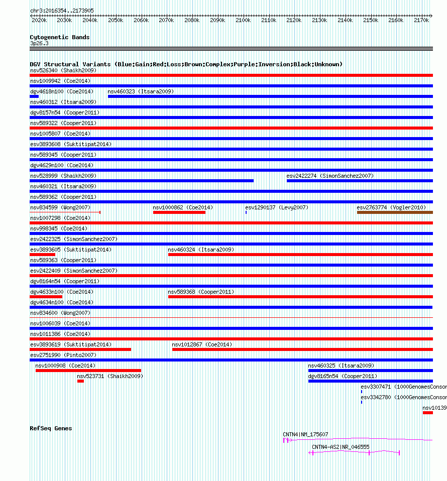Click nsv1007298 (Coe2014) label
The image size is (447, 481).
60,218
